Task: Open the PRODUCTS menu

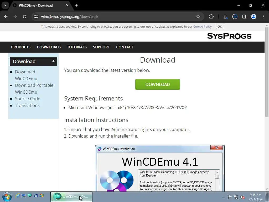Action: pyautogui.click(x=21, y=47)
